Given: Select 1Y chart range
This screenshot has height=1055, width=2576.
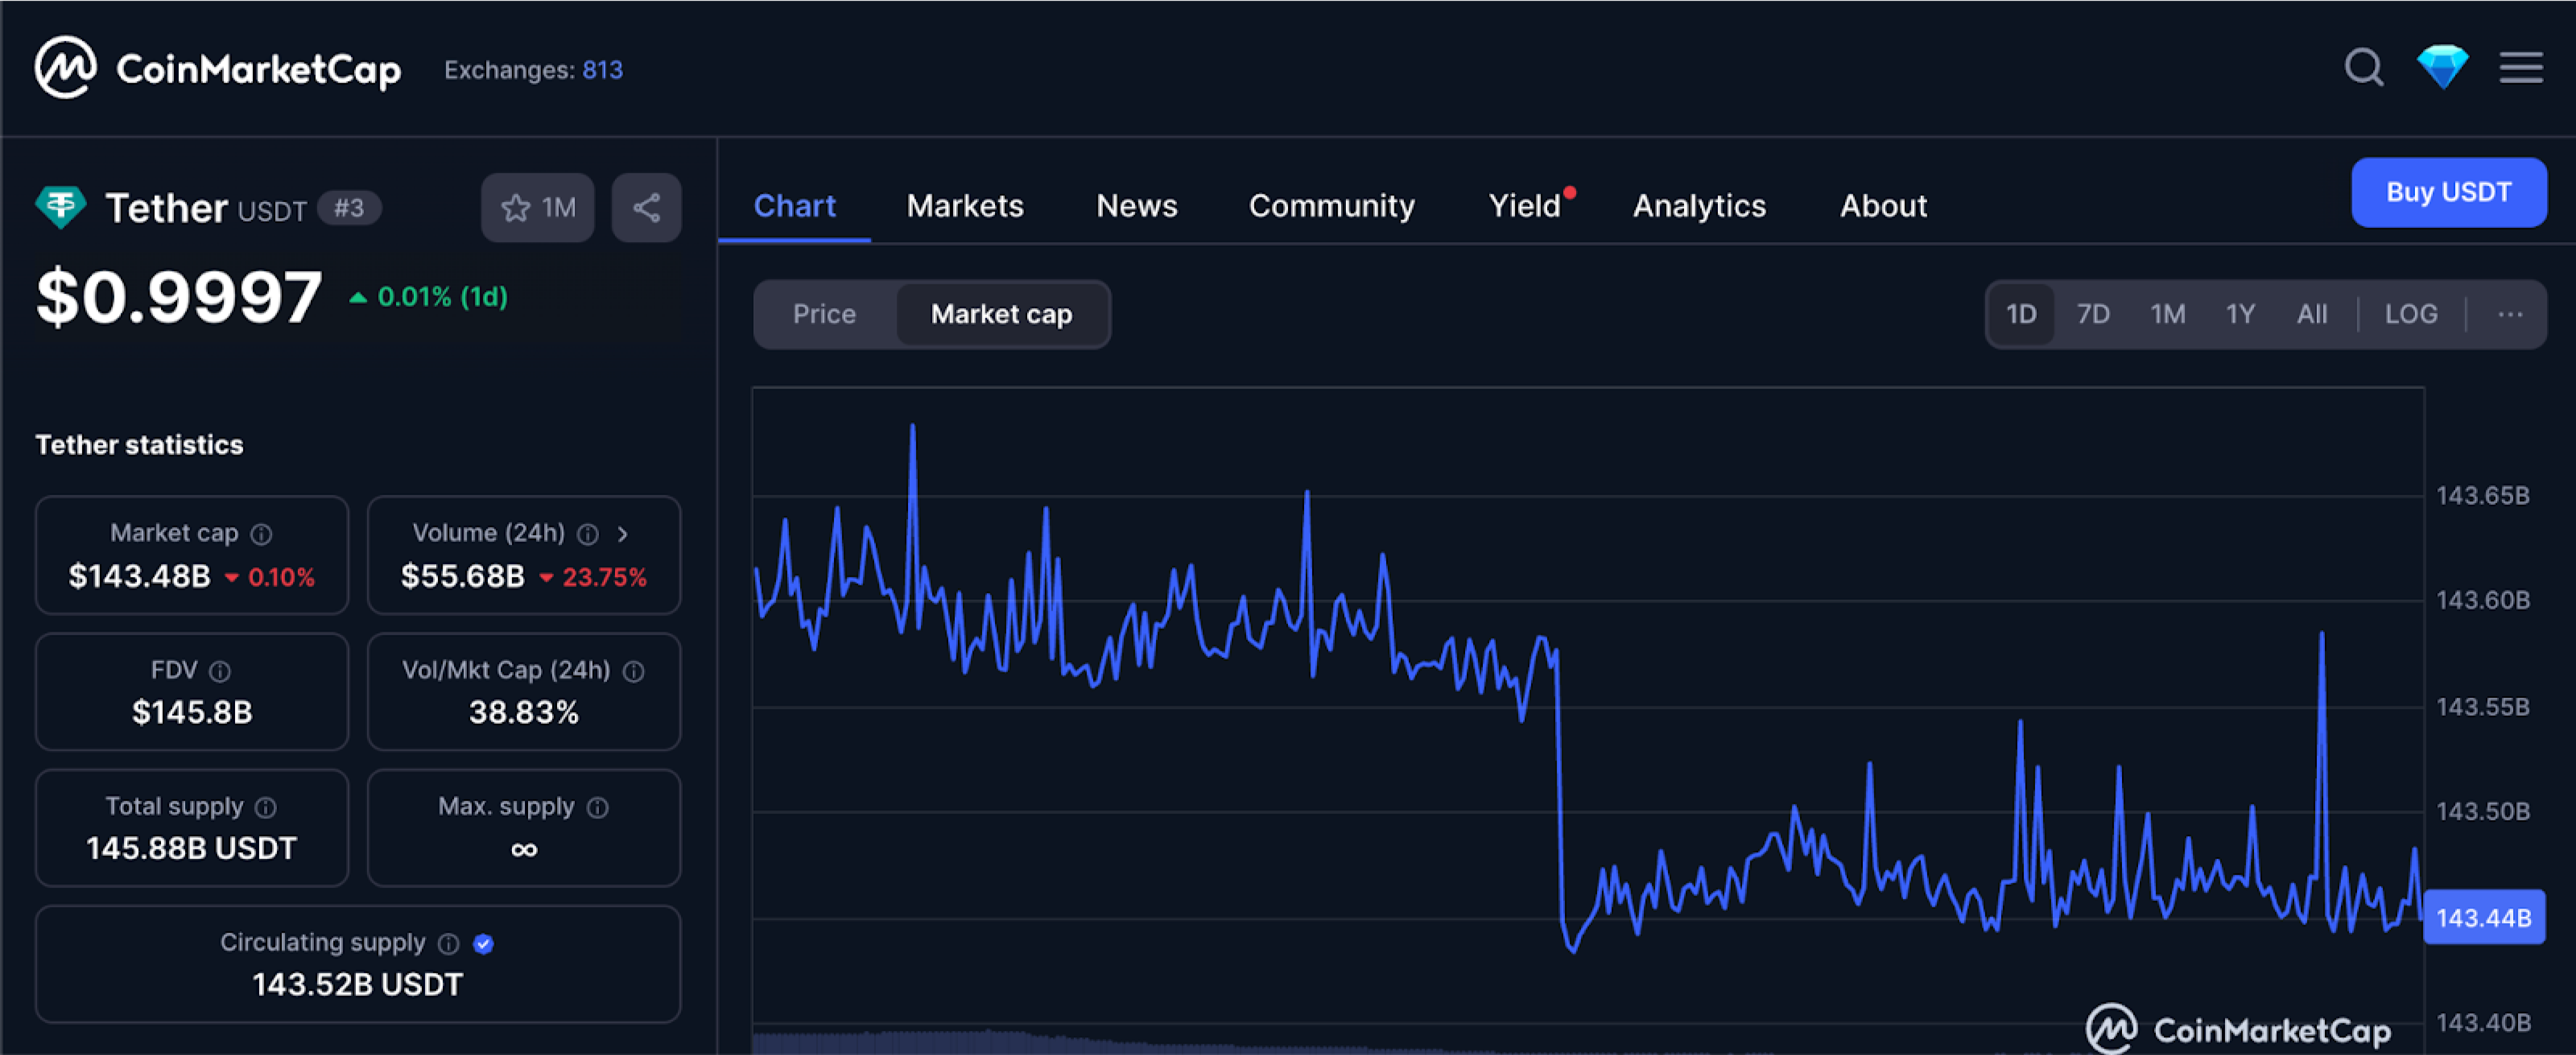Looking at the screenshot, I should click(x=2240, y=314).
